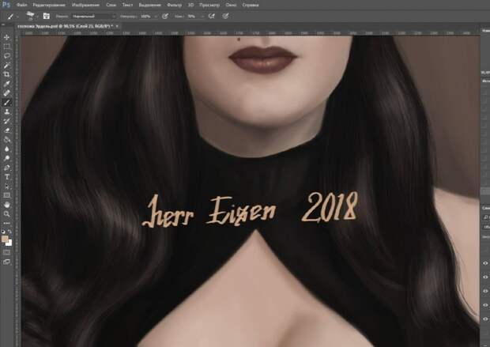Select the Healing Brush tool
This screenshot has width=490, height=347.
pos(6,92)
